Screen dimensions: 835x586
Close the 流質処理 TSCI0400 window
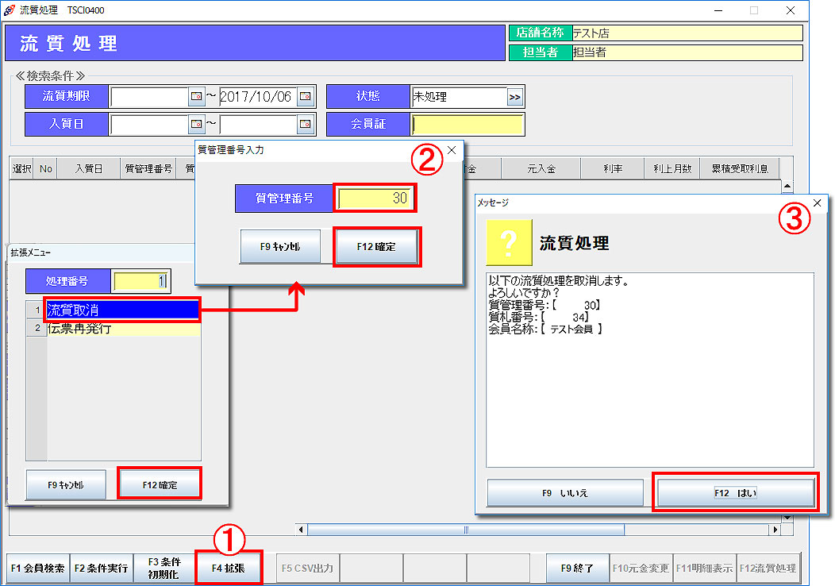(791, 10)
